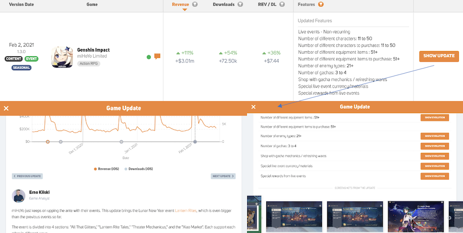Click the Action RPG genre tag

[x=89, y=63]
